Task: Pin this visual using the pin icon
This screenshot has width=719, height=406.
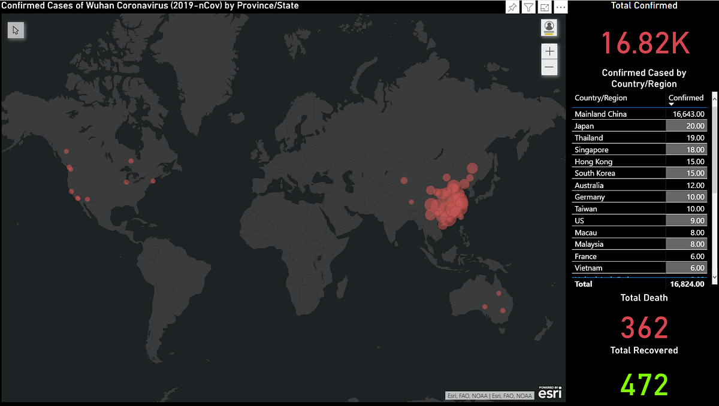Action: [x=512, y=7]
